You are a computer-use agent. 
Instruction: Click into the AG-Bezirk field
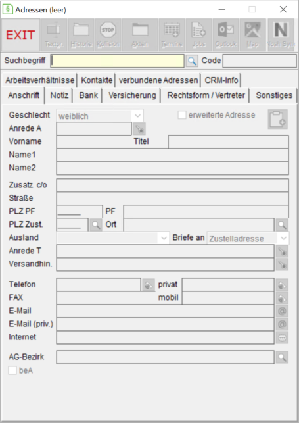(166, 357)
